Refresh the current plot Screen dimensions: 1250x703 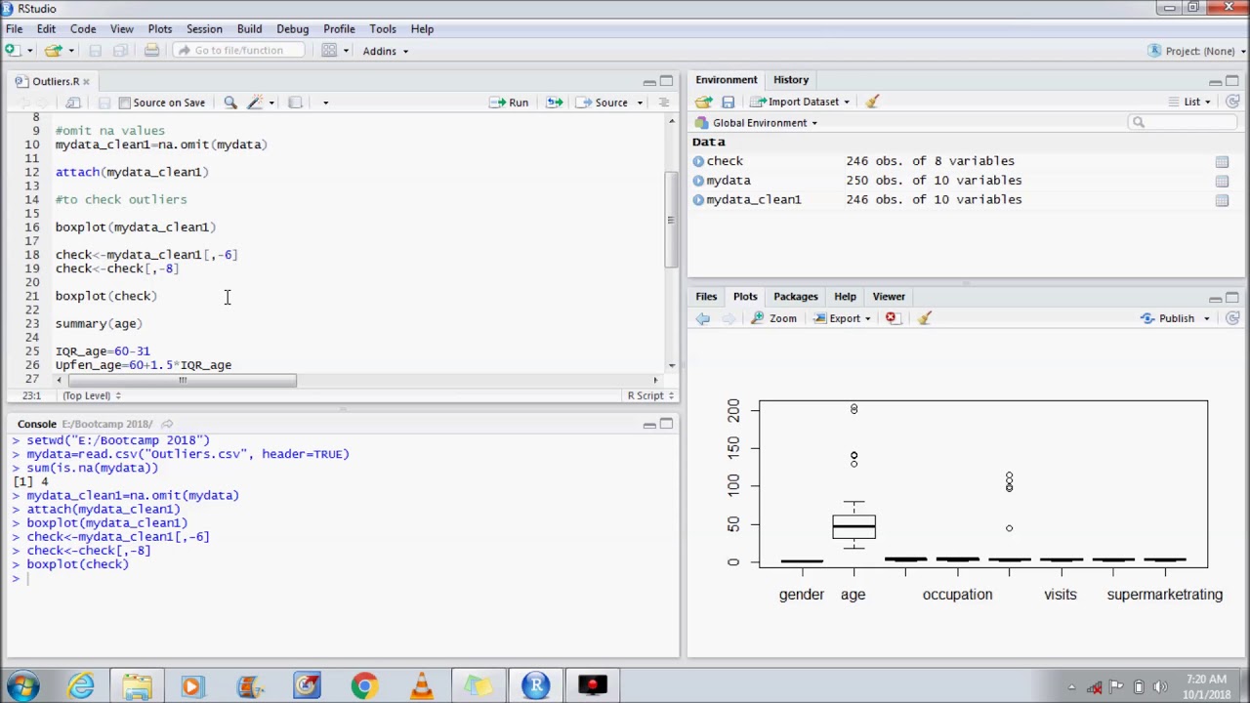coord(1232,318)
